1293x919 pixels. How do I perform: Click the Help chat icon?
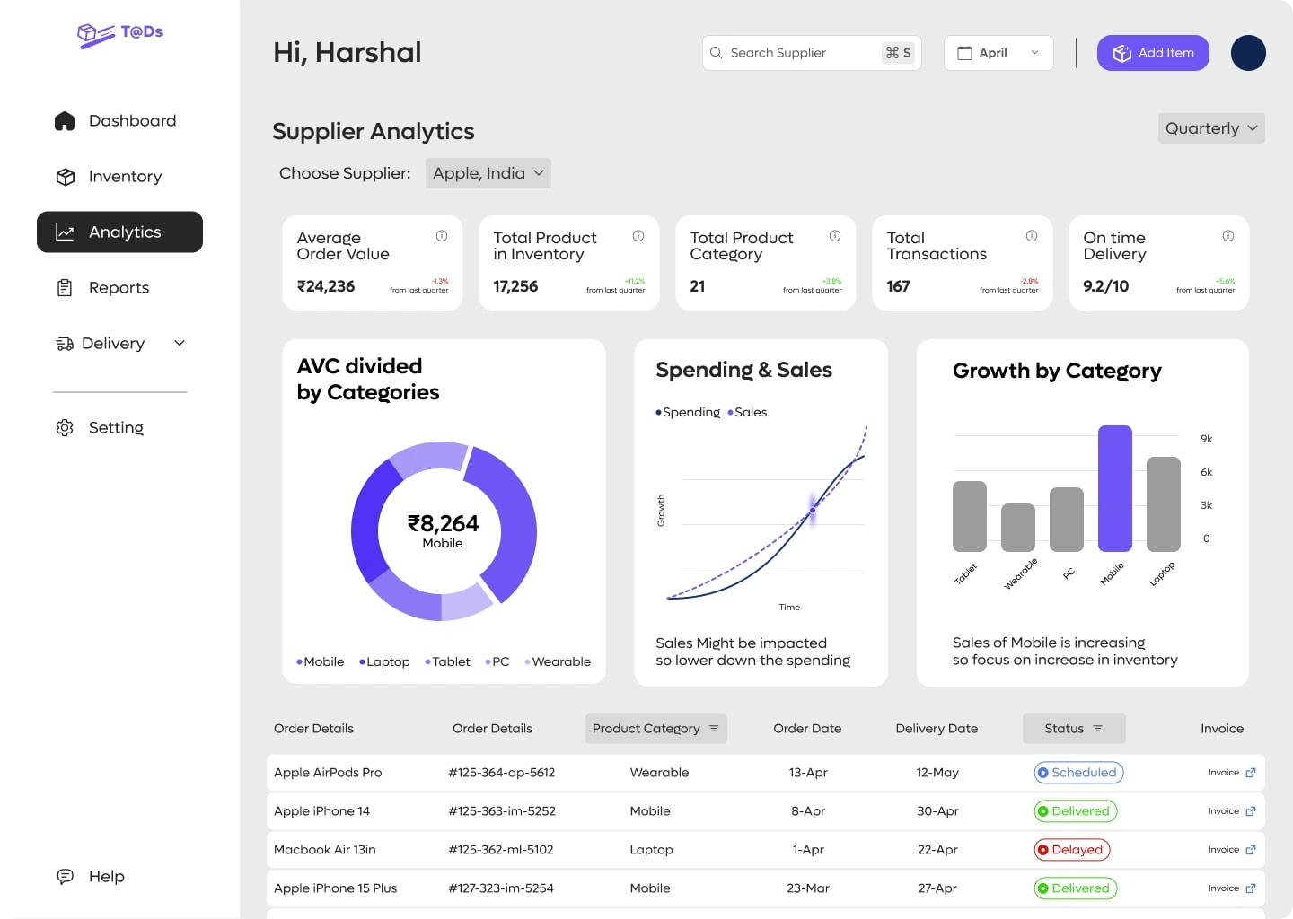65,877
